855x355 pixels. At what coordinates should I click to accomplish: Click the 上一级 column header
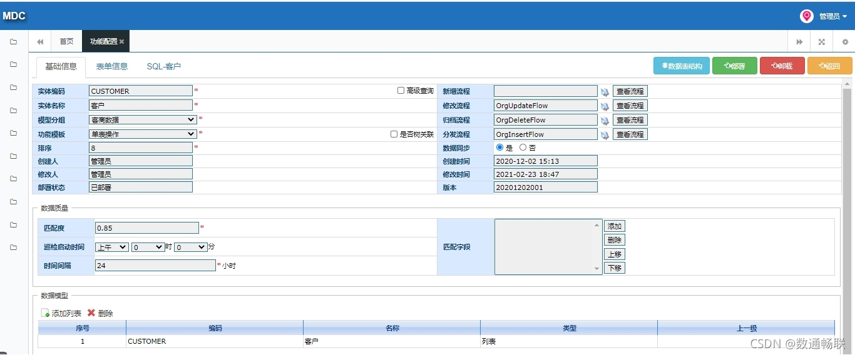pyautogui.click(x=746, y=328)
